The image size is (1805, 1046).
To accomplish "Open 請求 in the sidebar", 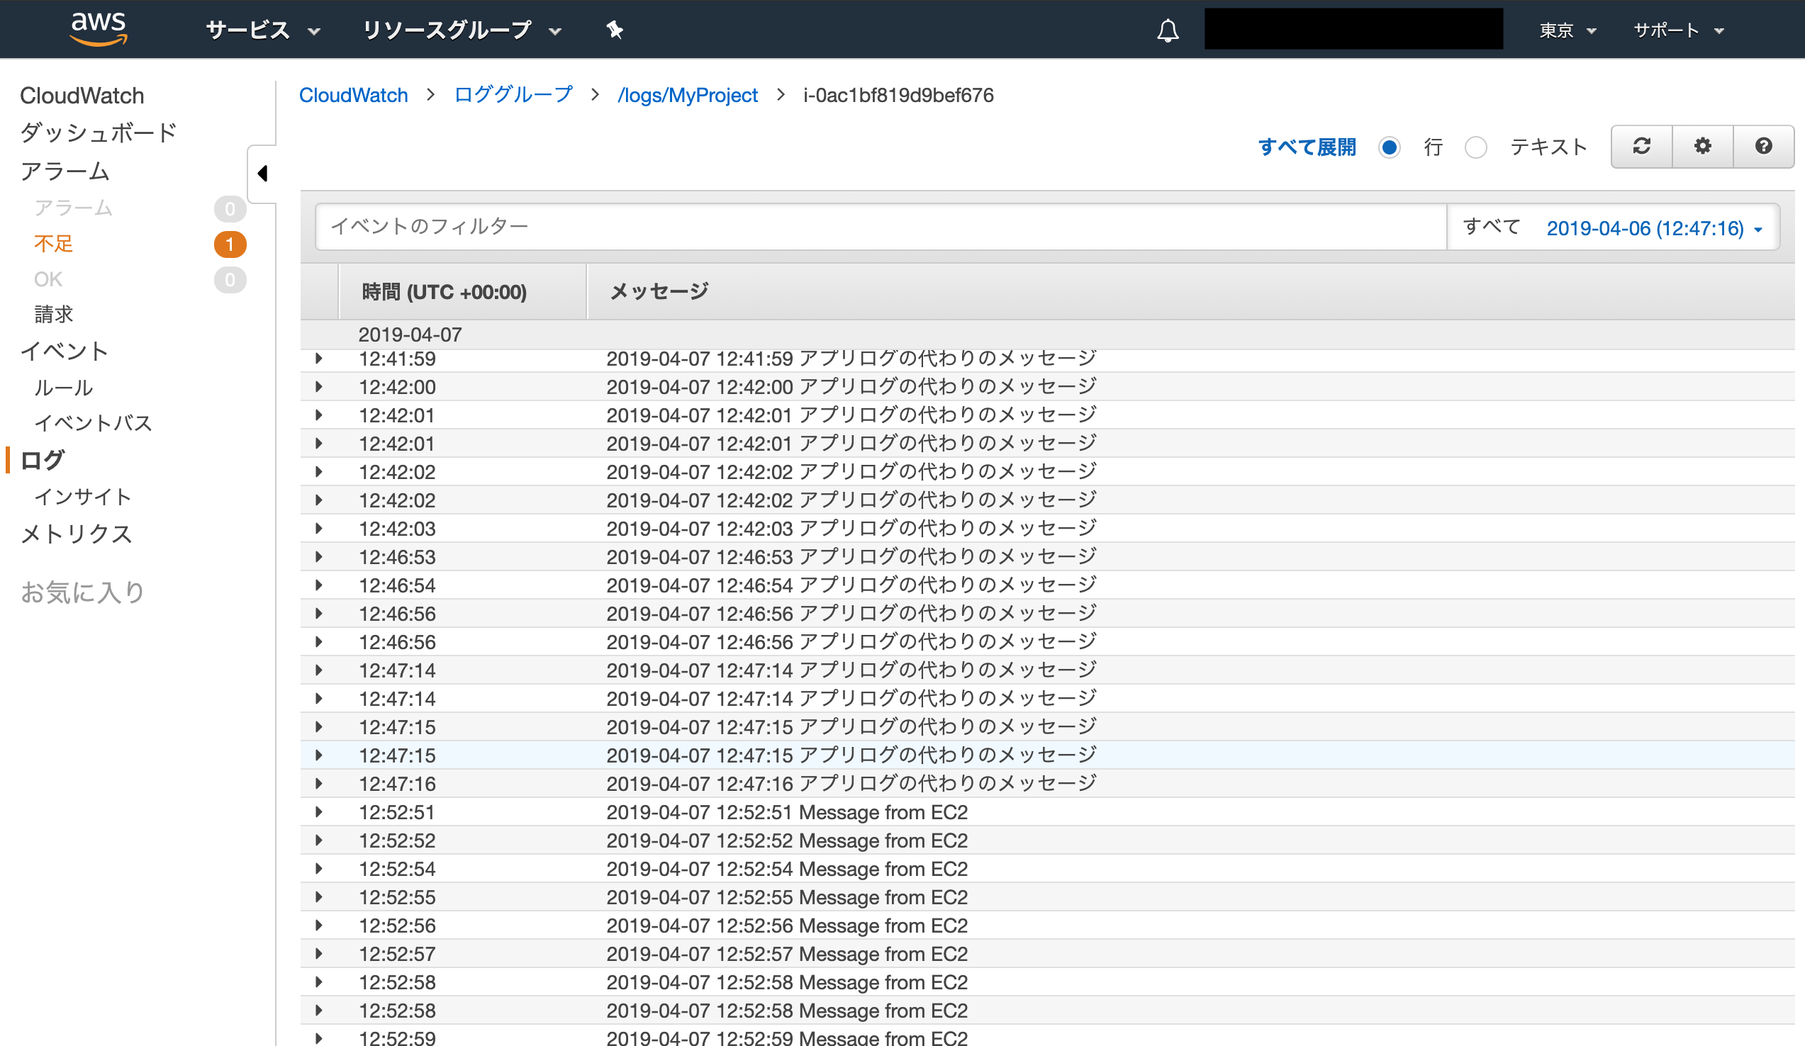I will 54,313.
